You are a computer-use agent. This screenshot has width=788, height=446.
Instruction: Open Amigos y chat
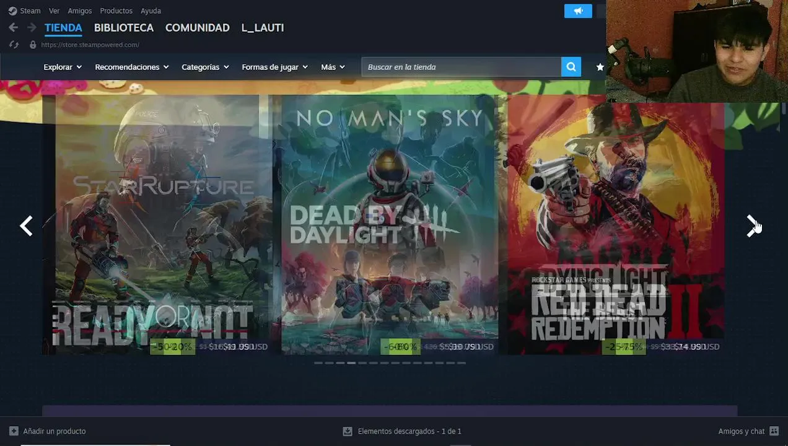[742, 431]
